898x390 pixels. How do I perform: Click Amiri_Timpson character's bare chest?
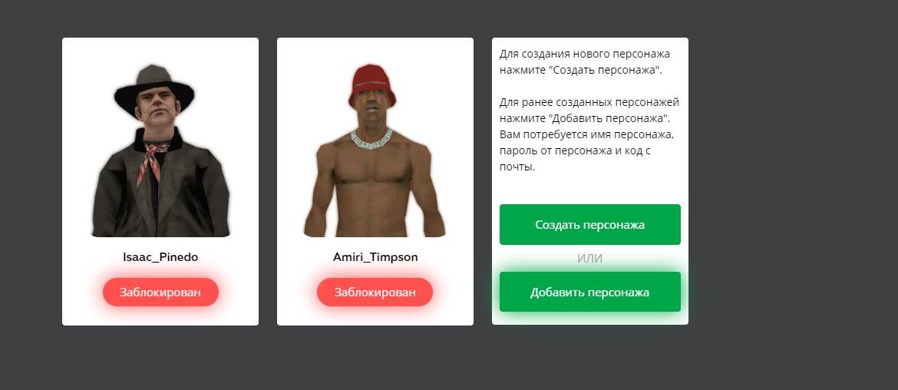click(x=372, y=183)
